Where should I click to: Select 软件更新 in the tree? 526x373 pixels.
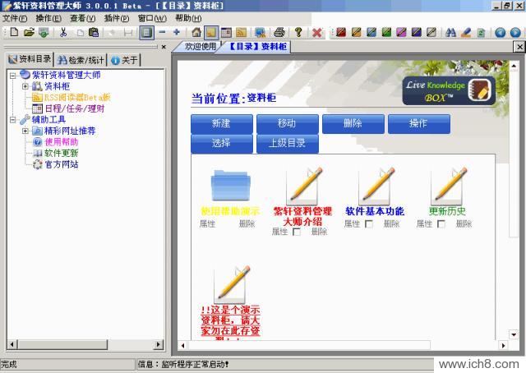click(62, 154)
